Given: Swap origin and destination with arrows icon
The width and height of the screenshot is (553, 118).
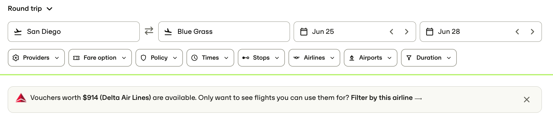Looking at the screenshot, I should [149, 31].
